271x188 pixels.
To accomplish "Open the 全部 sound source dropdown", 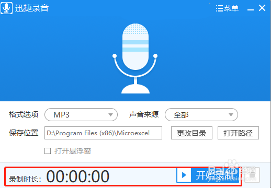I will (x=201, y=115).
